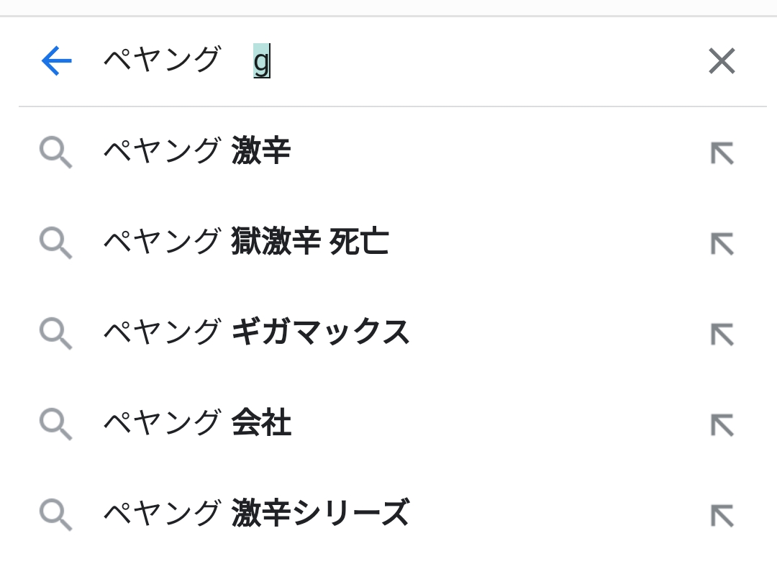Click magnifier icon beside ペヤング 会社

pos(55,424)
